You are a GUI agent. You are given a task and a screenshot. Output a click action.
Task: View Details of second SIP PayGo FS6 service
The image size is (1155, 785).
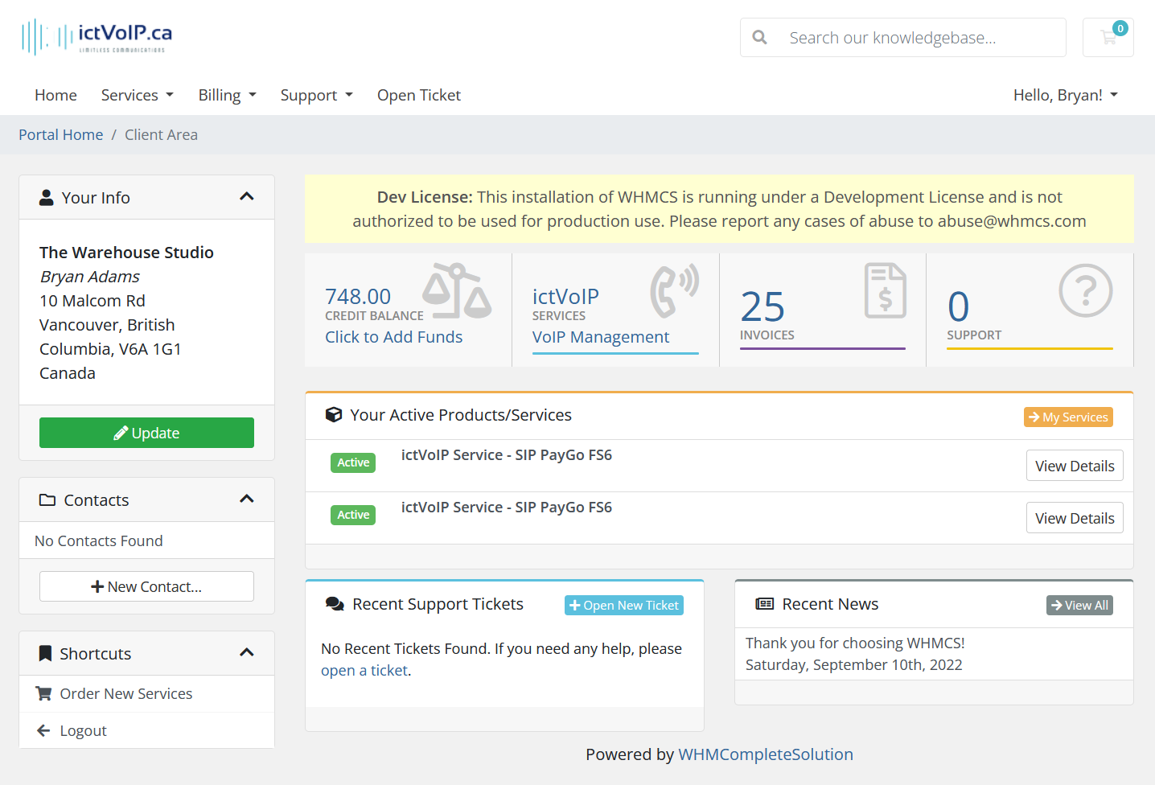(x=1075, y=518)
